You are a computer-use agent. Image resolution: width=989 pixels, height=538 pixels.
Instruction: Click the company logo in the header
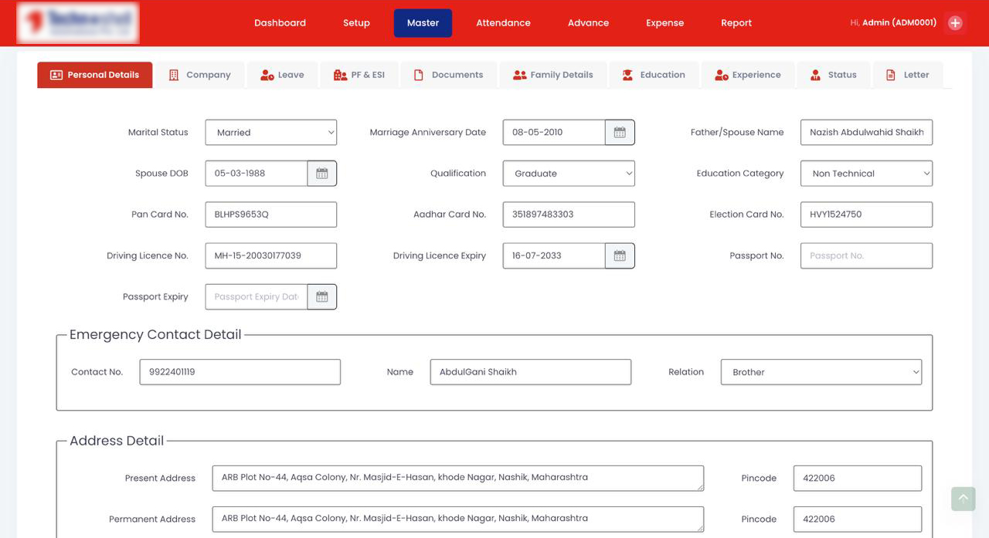pyautogui.click(x=77, y=23)
